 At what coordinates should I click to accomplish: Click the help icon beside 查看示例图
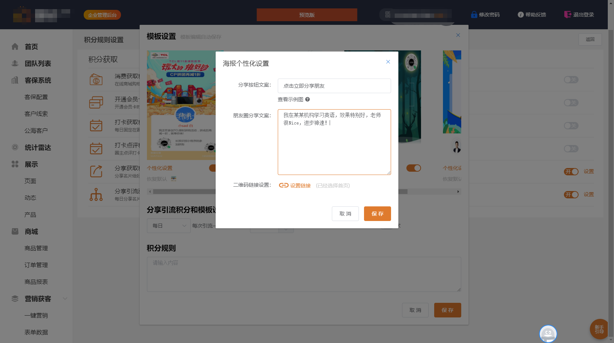[307, 99]
